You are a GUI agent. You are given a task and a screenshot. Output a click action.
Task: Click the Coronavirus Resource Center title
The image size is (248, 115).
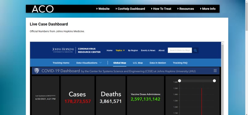(x=89, y=50)
